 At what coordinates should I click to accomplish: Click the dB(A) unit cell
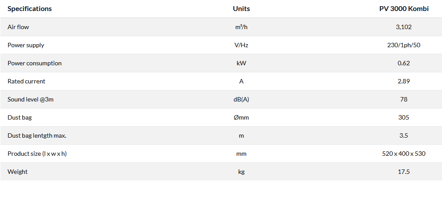coord(241,99)
